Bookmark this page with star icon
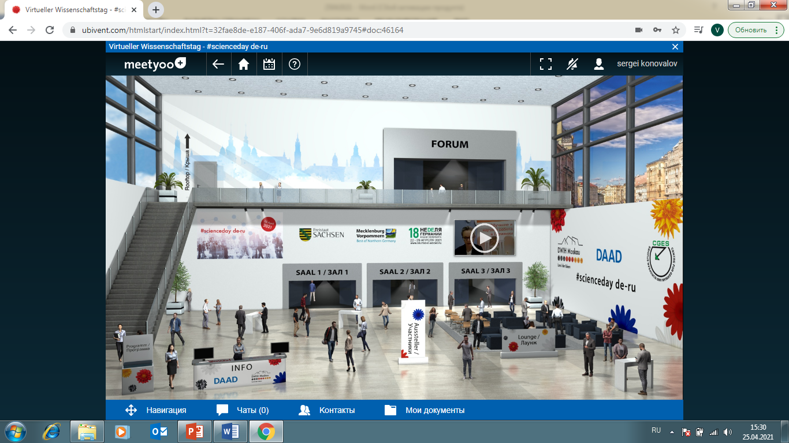Screen dimensions: 789x443 pyautogui.click(x=675, y=30)
